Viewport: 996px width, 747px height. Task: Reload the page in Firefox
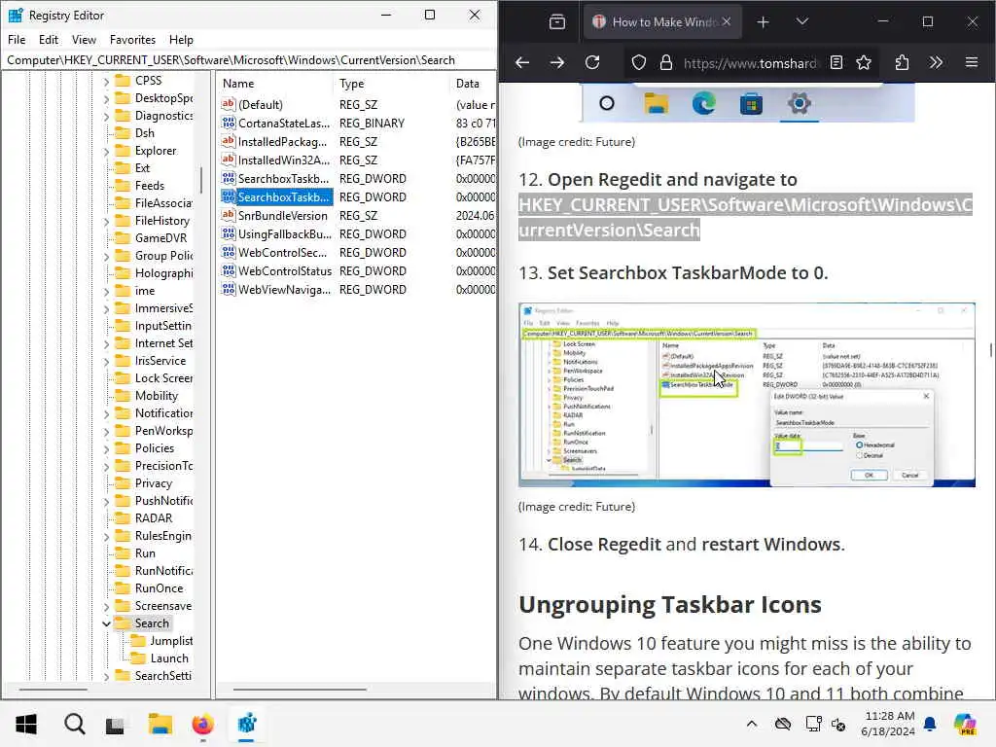point(592,62)
